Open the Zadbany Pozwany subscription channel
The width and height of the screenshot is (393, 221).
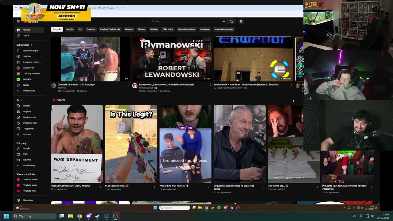coord(30,74)
